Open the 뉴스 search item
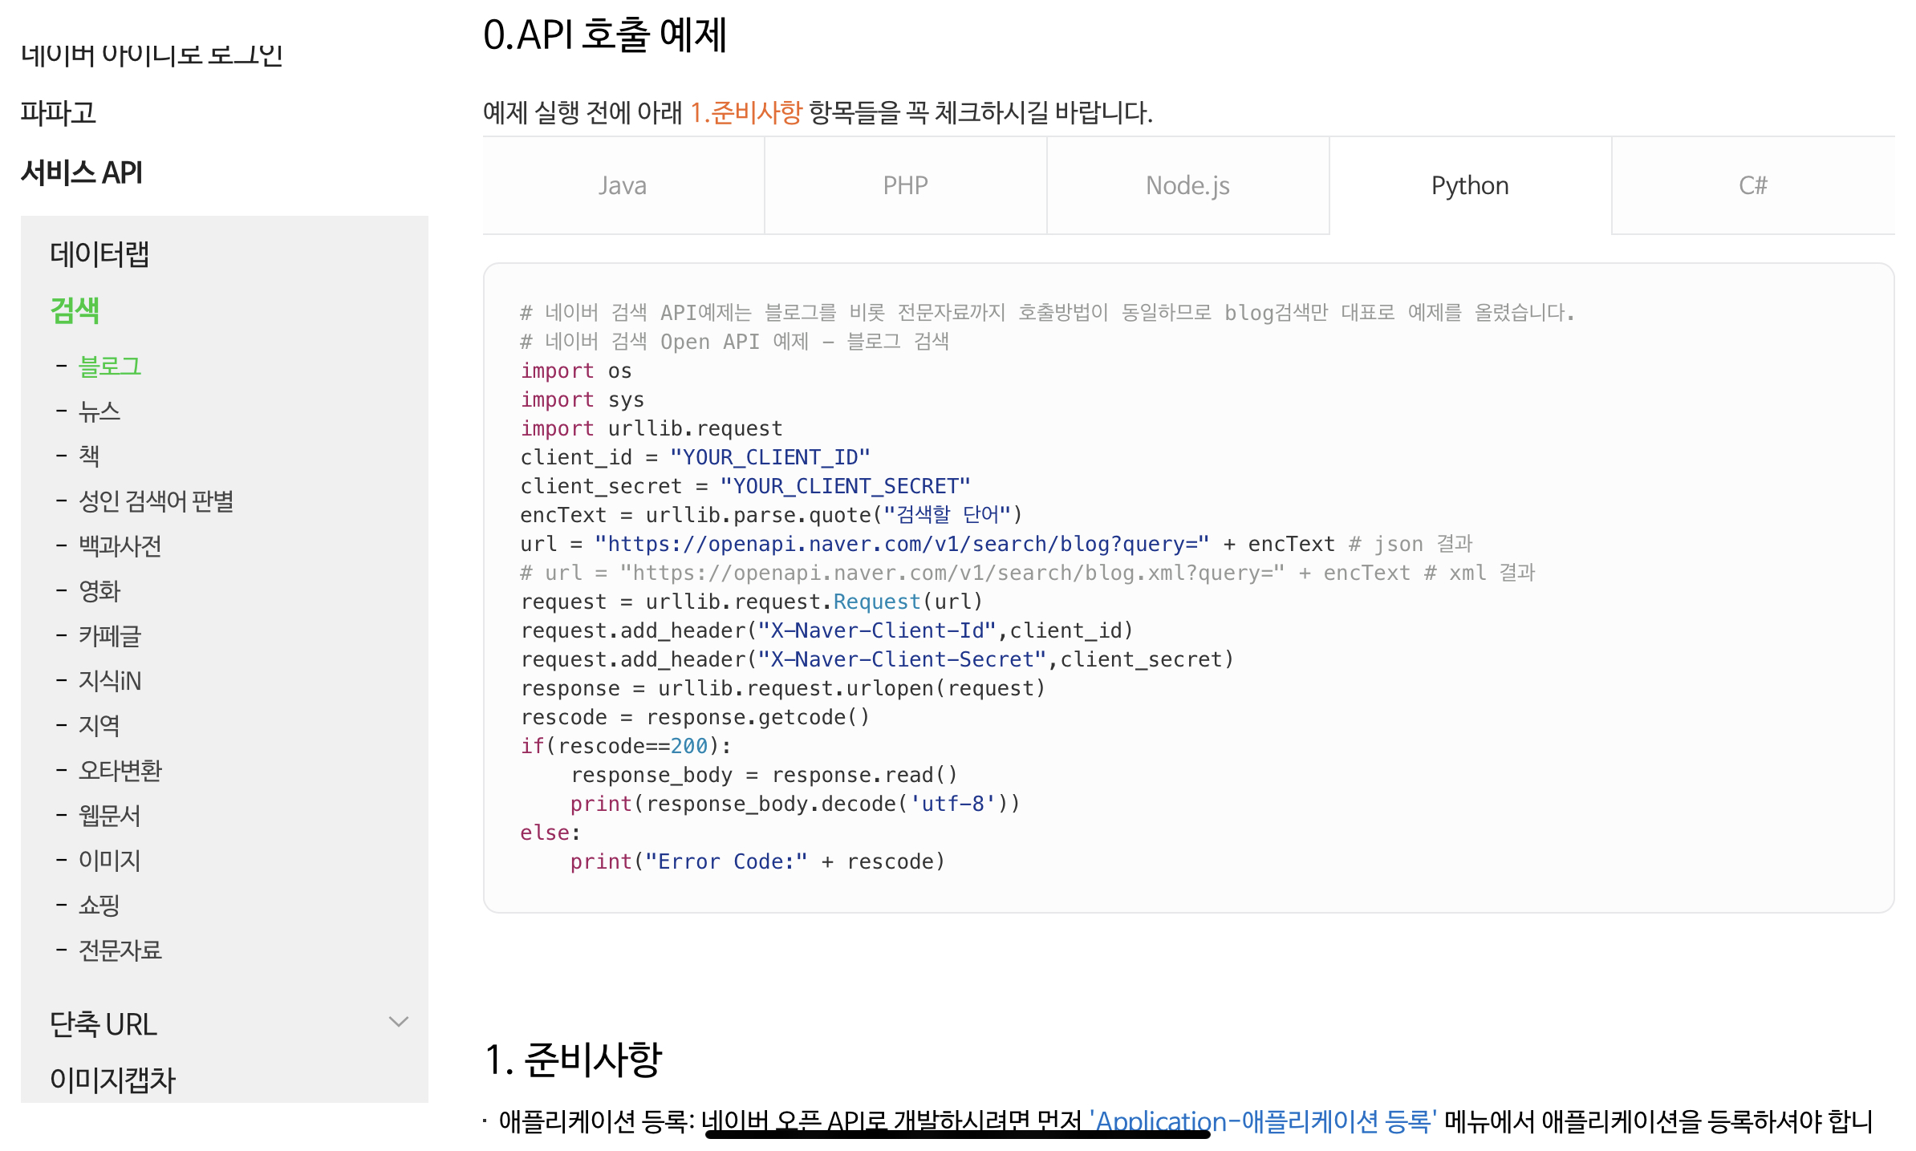This screenshot has width=1916, height=1151. (x=99, y=411)
